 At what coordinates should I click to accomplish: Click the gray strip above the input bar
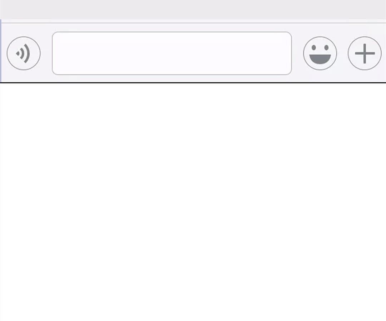[x=193, y=9]
